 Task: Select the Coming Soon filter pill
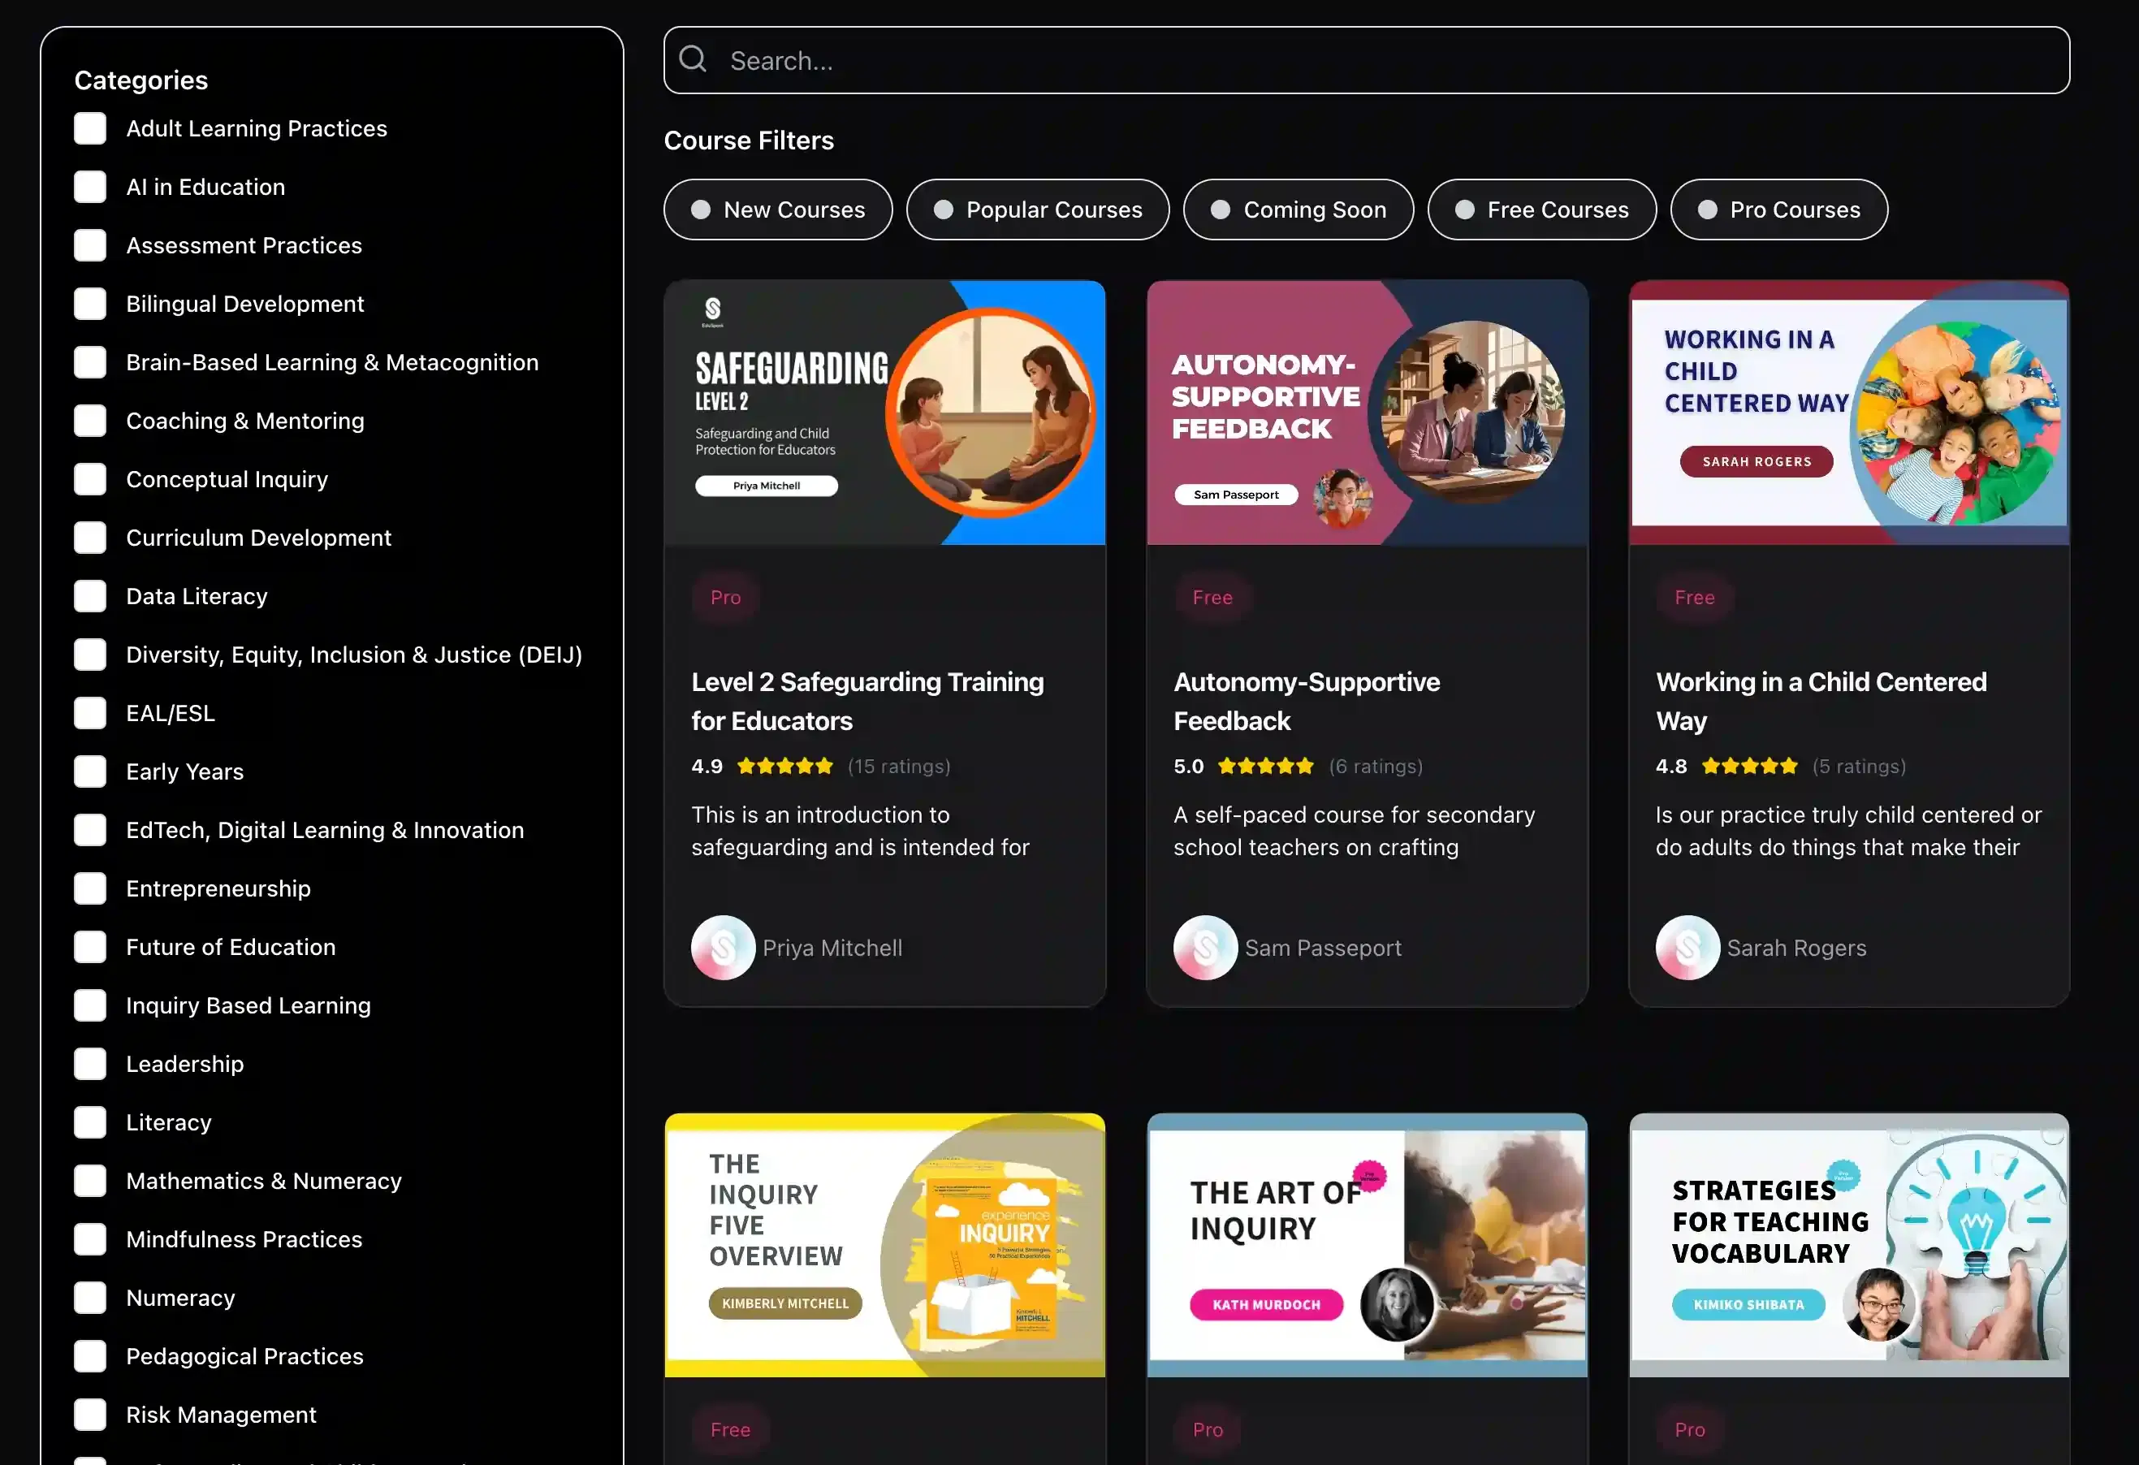tap(1298, 210)
